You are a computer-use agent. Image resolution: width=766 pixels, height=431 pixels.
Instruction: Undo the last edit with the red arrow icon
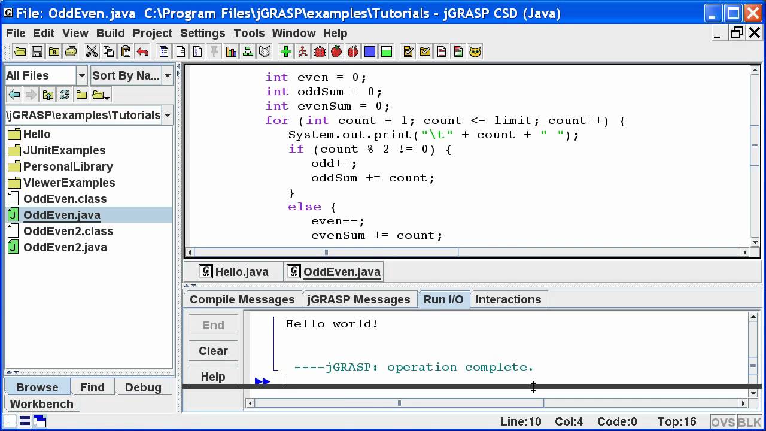click(x=144, y=51)
